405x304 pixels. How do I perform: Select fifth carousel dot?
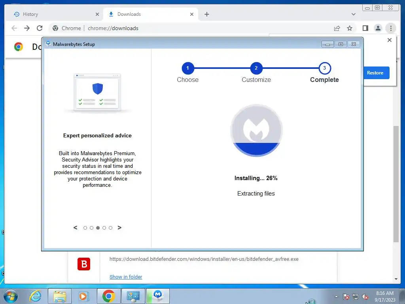click(x=111, y=228)
